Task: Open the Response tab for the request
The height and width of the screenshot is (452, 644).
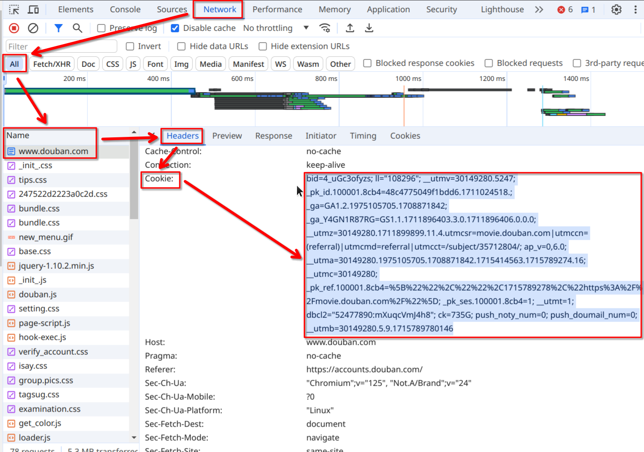Action: pos(273,136)
